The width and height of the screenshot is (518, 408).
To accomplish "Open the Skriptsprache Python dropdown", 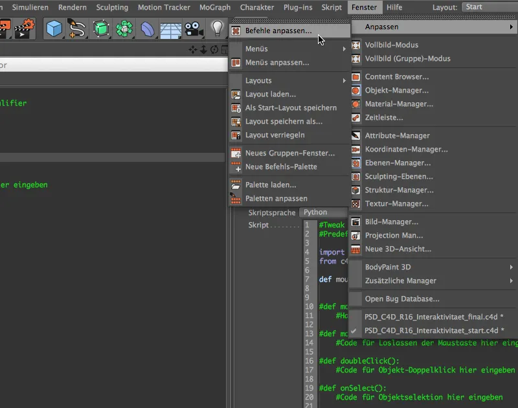I will coord(324,212).
